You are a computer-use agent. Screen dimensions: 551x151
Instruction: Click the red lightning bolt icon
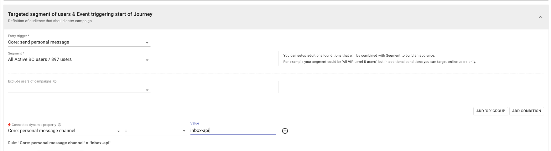[9, 125]
